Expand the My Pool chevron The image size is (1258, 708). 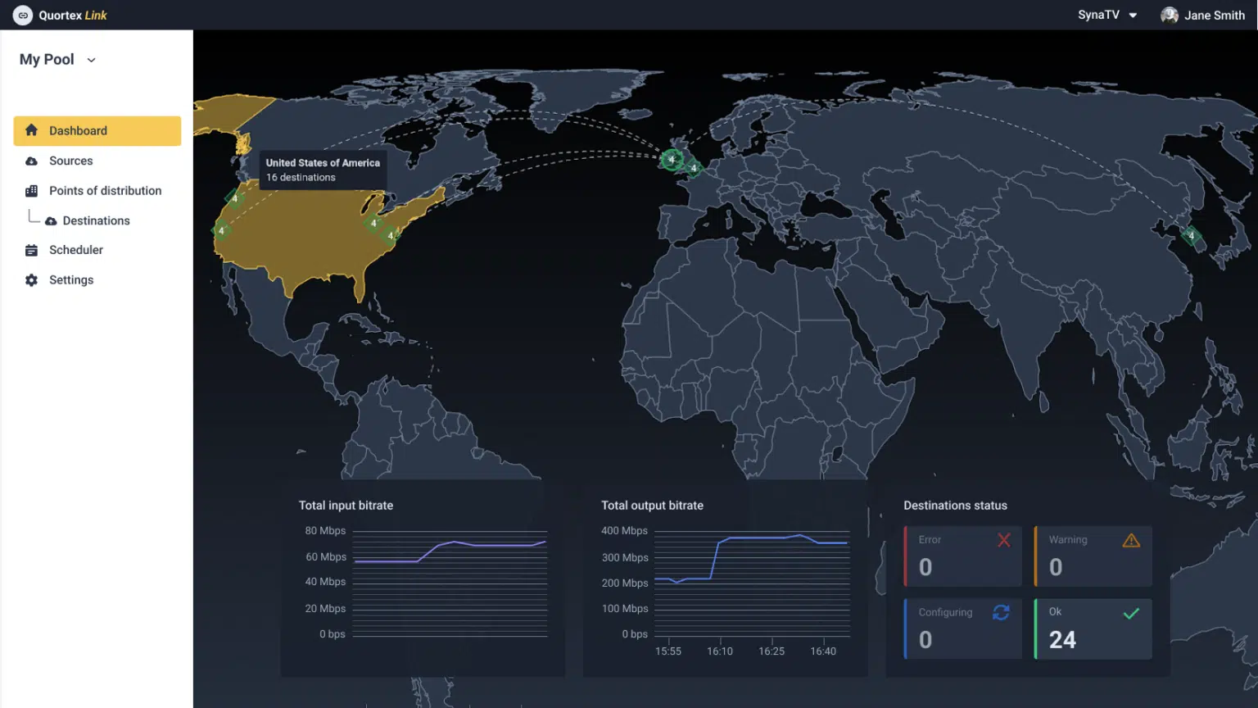(91, 60)
